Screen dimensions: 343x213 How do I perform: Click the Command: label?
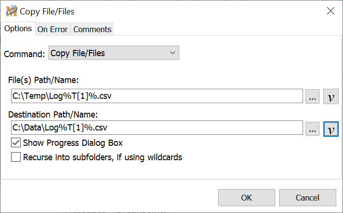point(24,54)
